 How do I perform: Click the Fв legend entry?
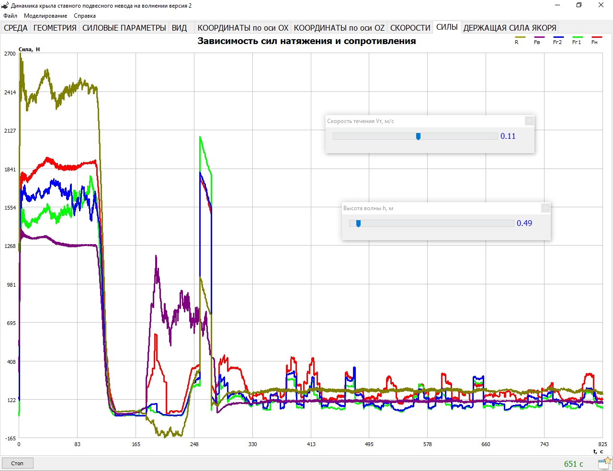click(x=538, y=40)
